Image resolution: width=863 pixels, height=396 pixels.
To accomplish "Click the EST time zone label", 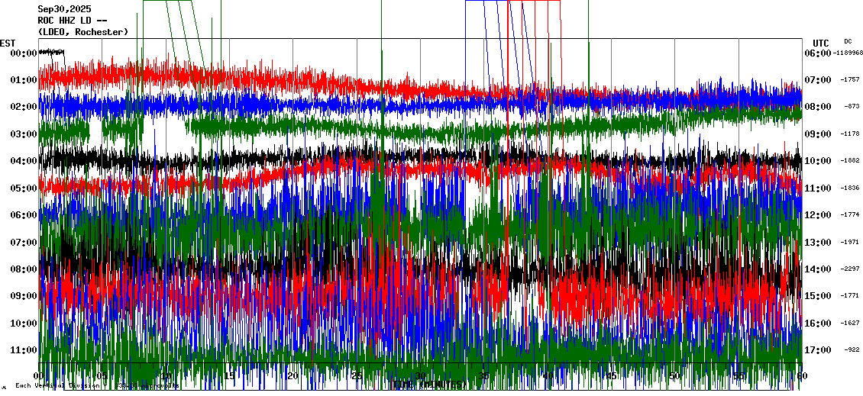I will click(8, 43).
